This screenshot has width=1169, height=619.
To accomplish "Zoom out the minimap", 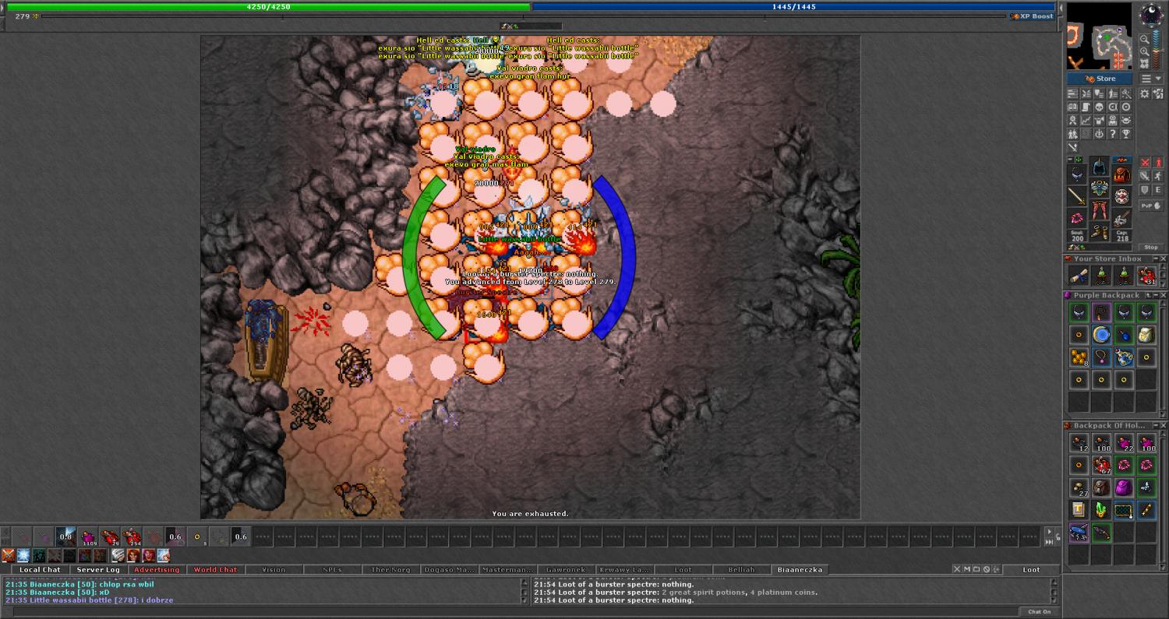I will [1145, 37].
